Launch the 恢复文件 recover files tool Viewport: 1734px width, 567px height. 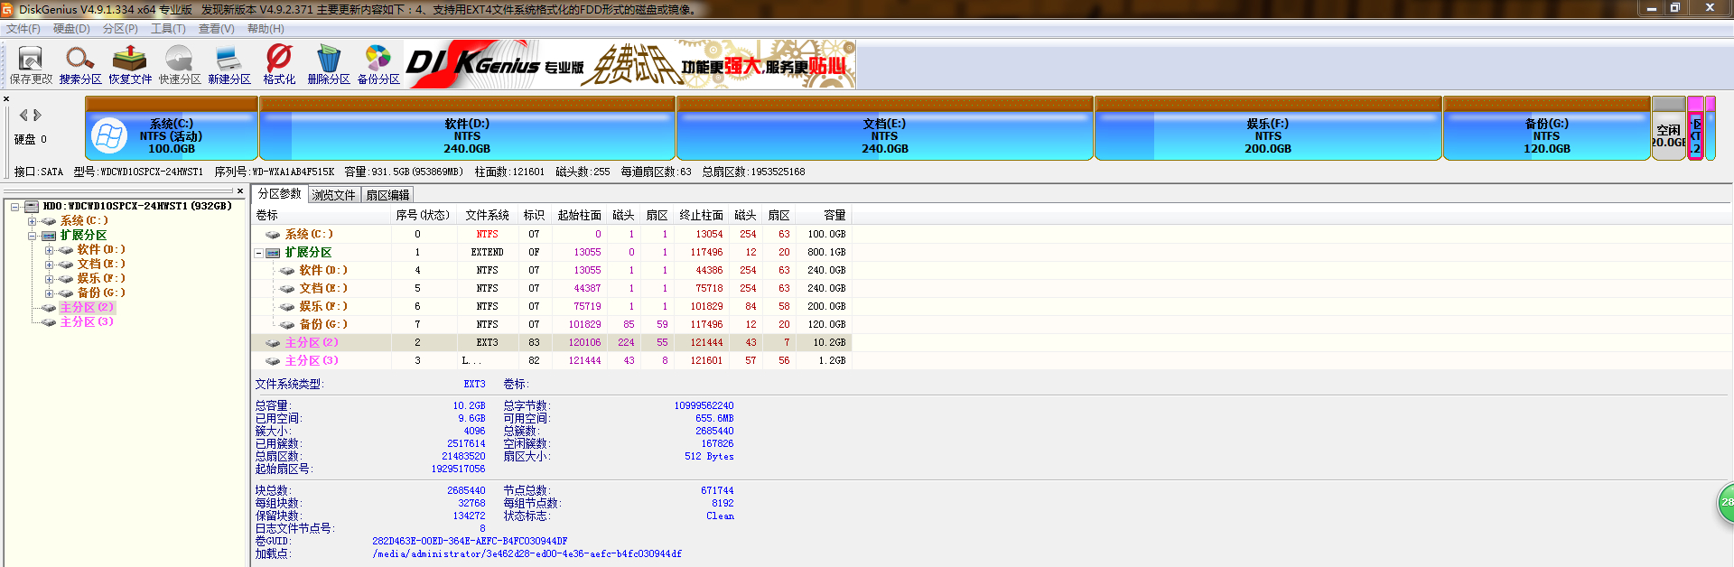130,65
